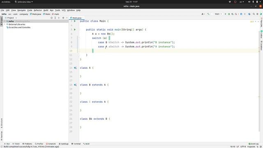
Task: Place cursor on 'class Bb extends B' line
Action: coord(95,119)
